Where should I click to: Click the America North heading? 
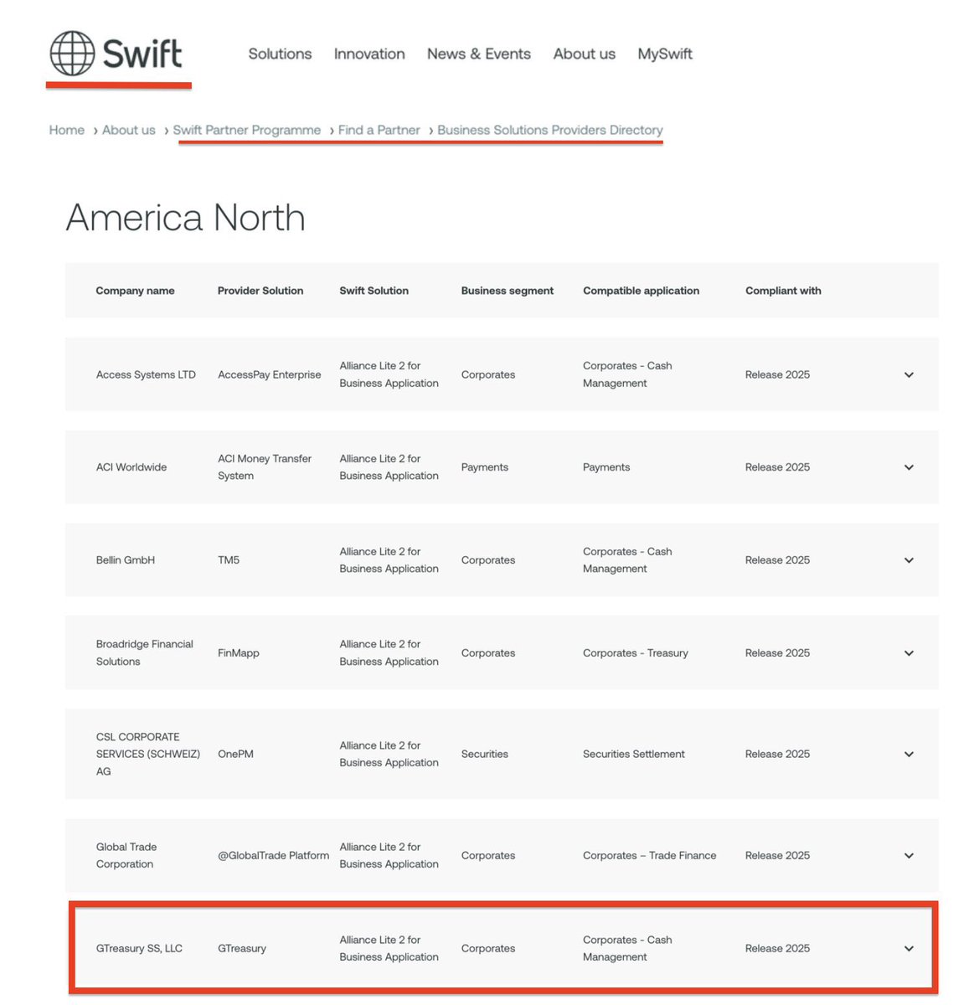(185, 218)
